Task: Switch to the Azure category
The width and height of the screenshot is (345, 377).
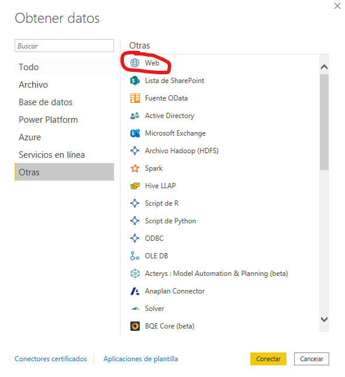Action: click(x=64, y=137)
